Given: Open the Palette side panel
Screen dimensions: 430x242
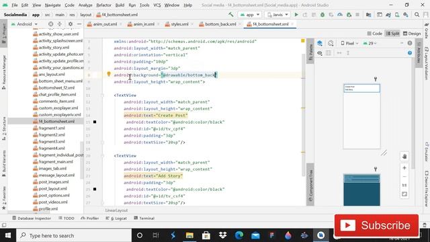Looking at the screenshot, I should click(x=310, y=52).
